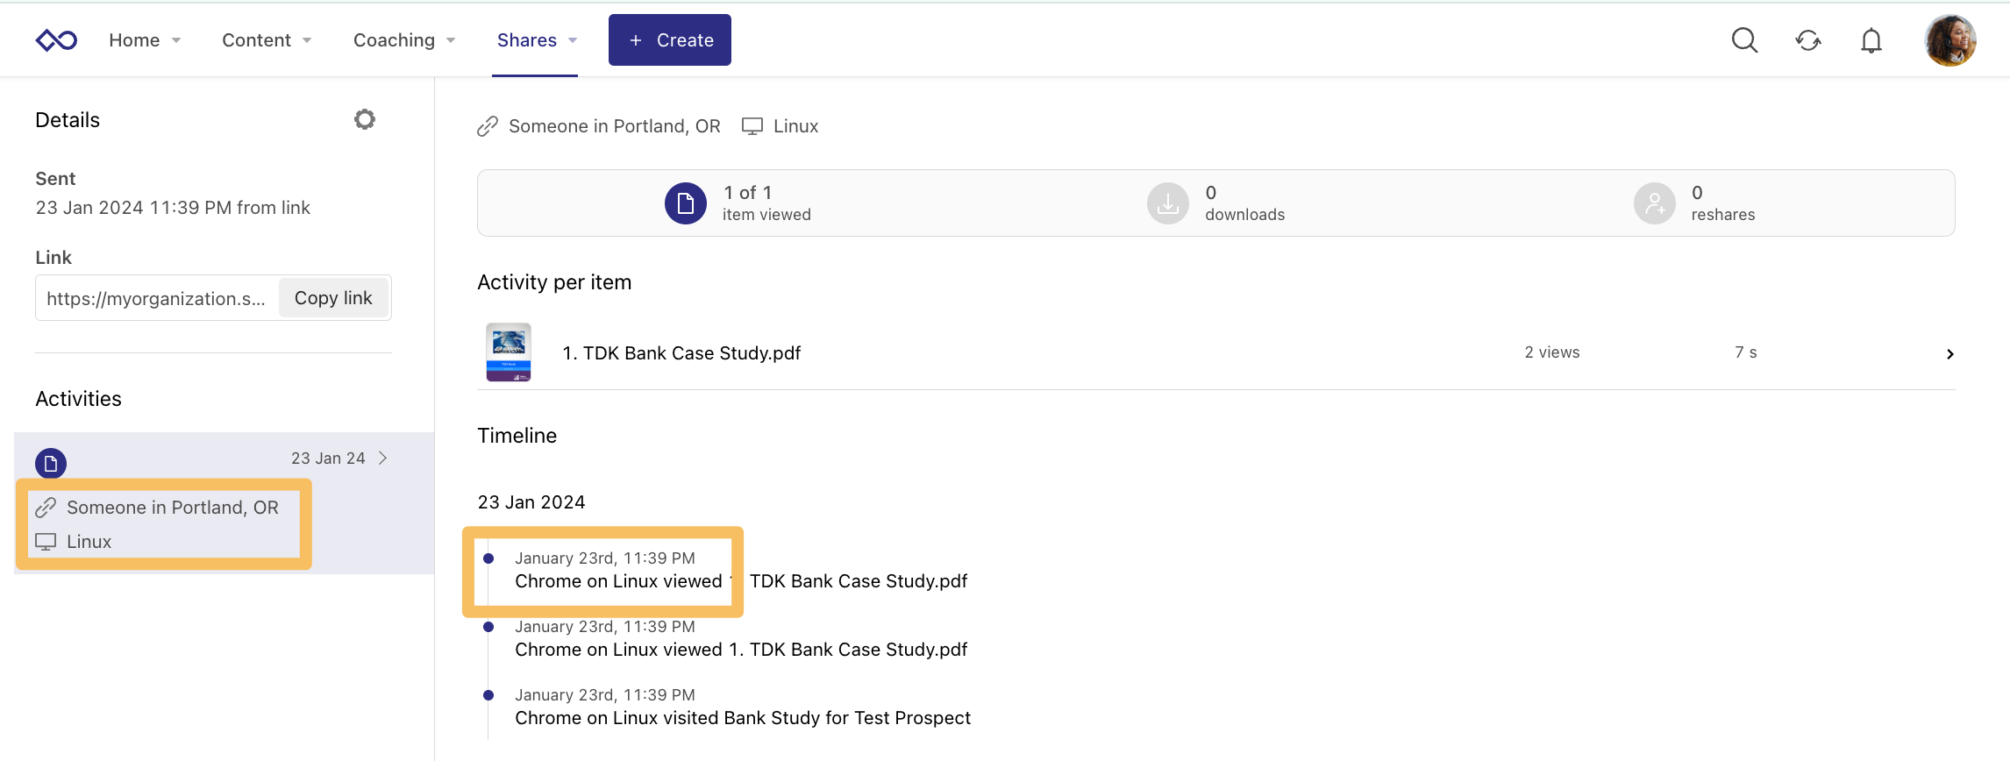Open the search magnifier icon
Image resolution: width=2010 pixels, height=775 pixels.
(1744, 40)
